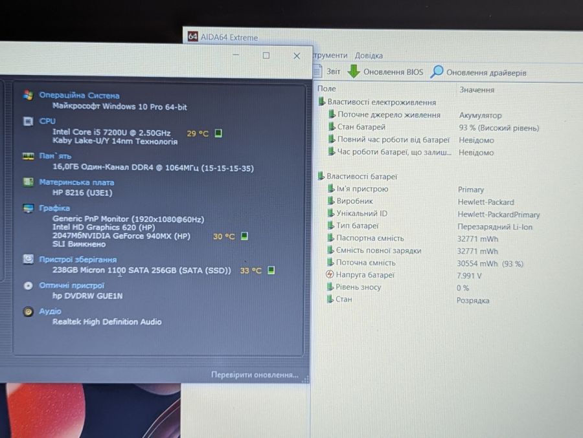The height and width of the screenshot is (438, 583).
Task: Click the Значення column header
Action: point(477,90)
